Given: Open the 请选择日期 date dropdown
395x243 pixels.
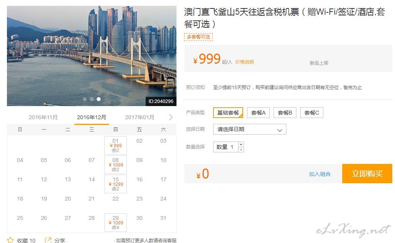Looking at the screenshot, I should point(250,129).
